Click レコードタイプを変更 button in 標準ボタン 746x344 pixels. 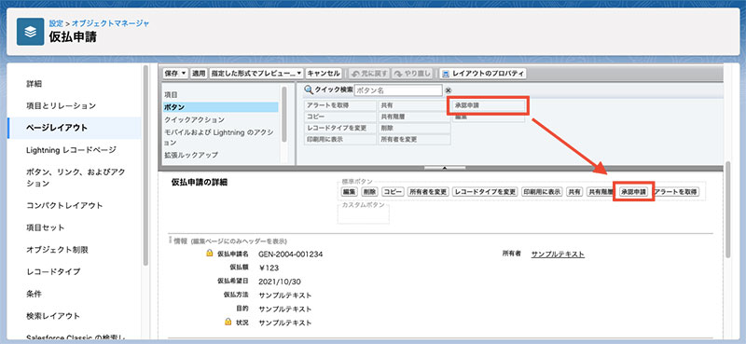click(x=485, y=192)
